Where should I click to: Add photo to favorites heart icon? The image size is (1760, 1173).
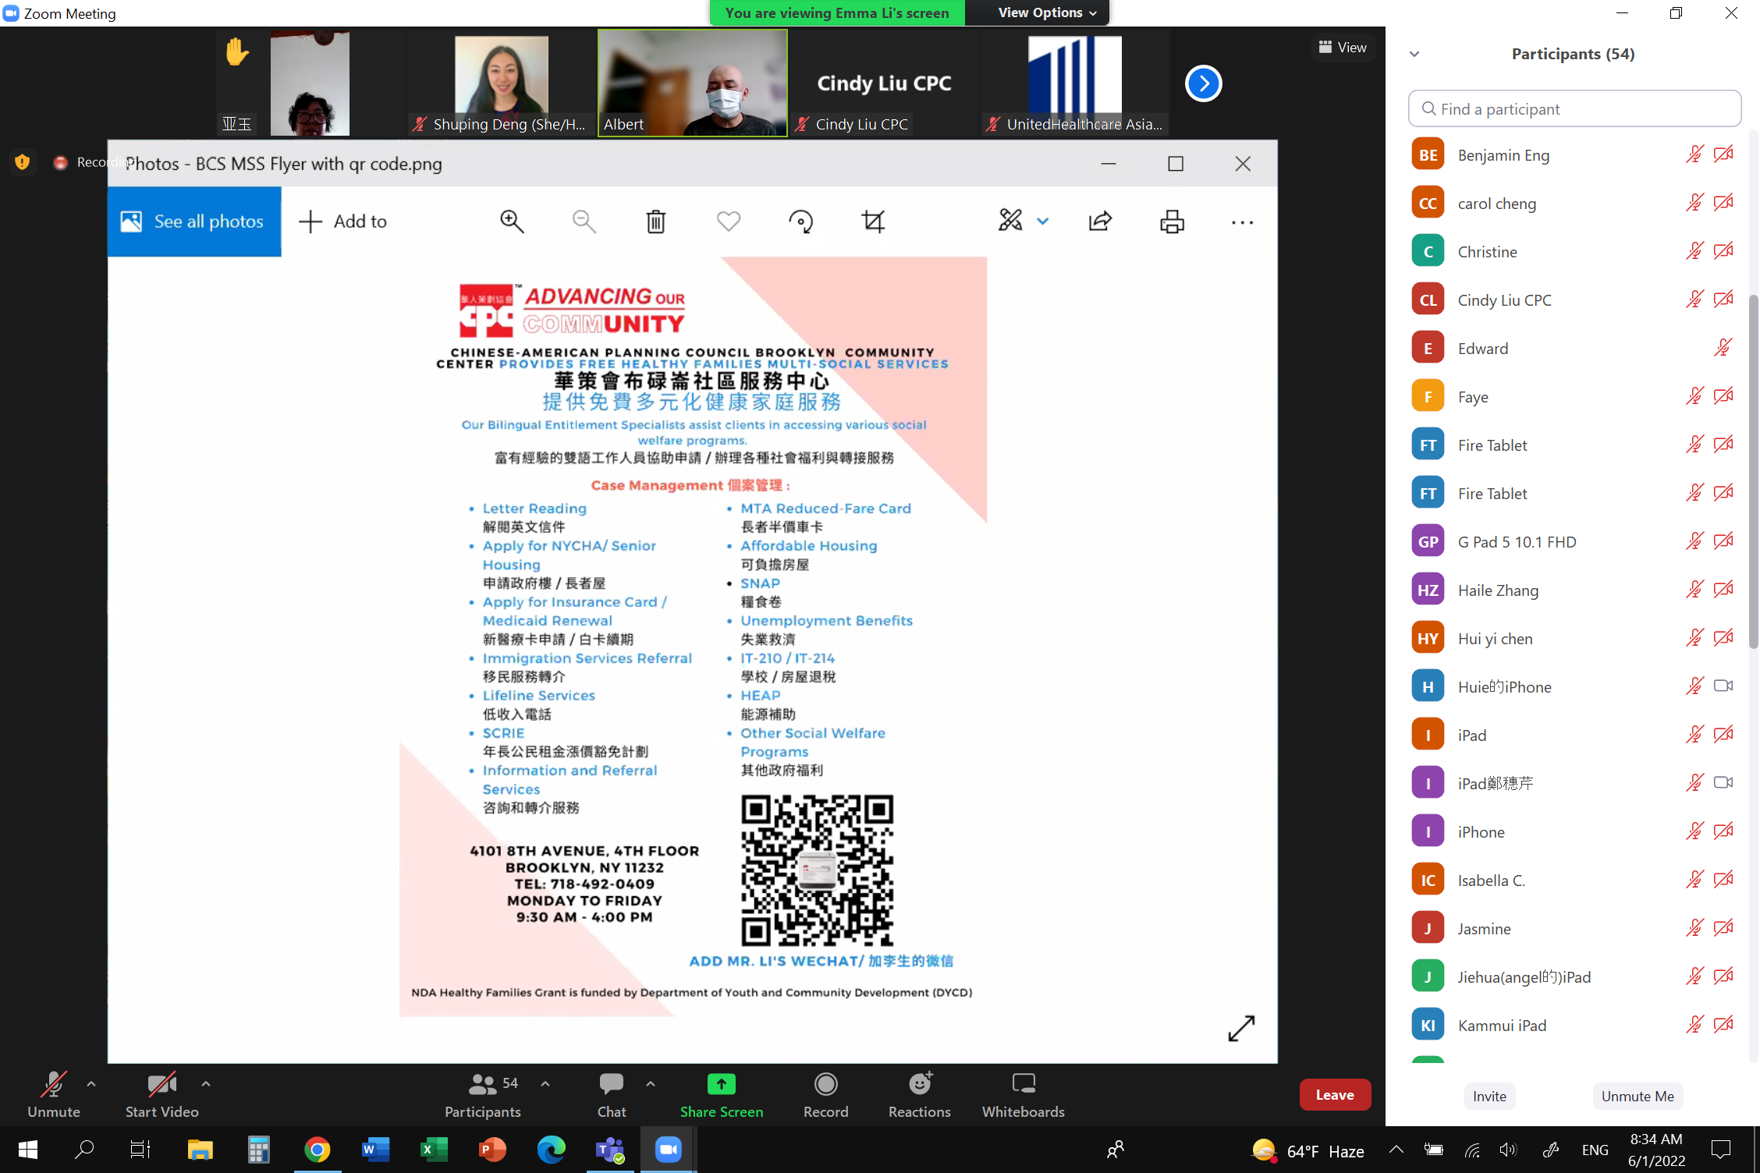(728, 222)
